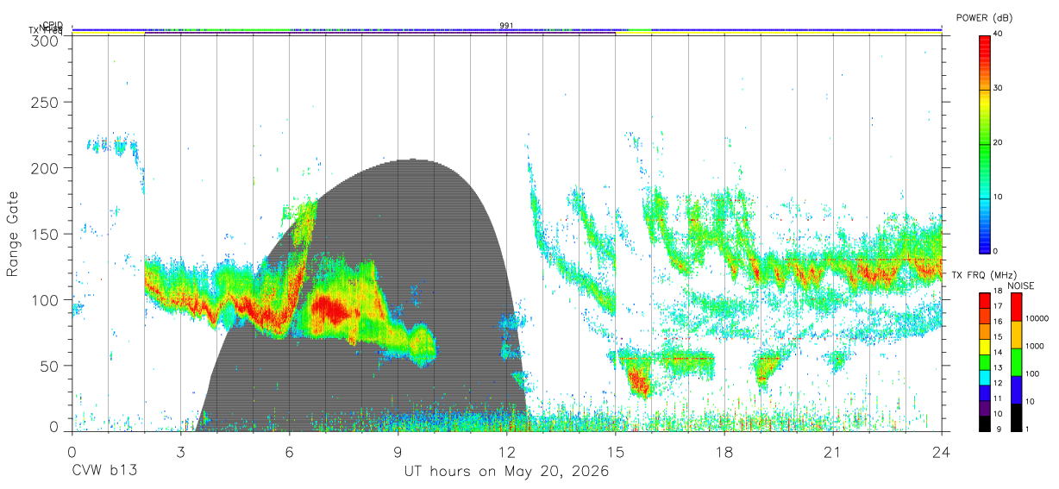
Task: Click the 24 tick on the UT hours axis
Action: 942,452
